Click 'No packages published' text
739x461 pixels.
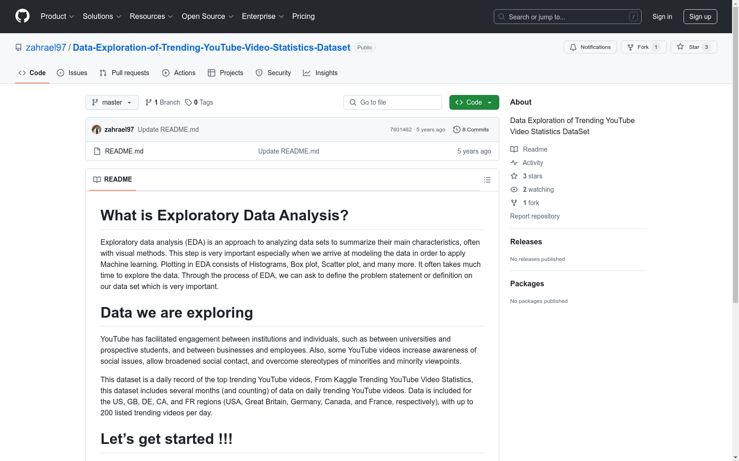(x=539, y=301)
